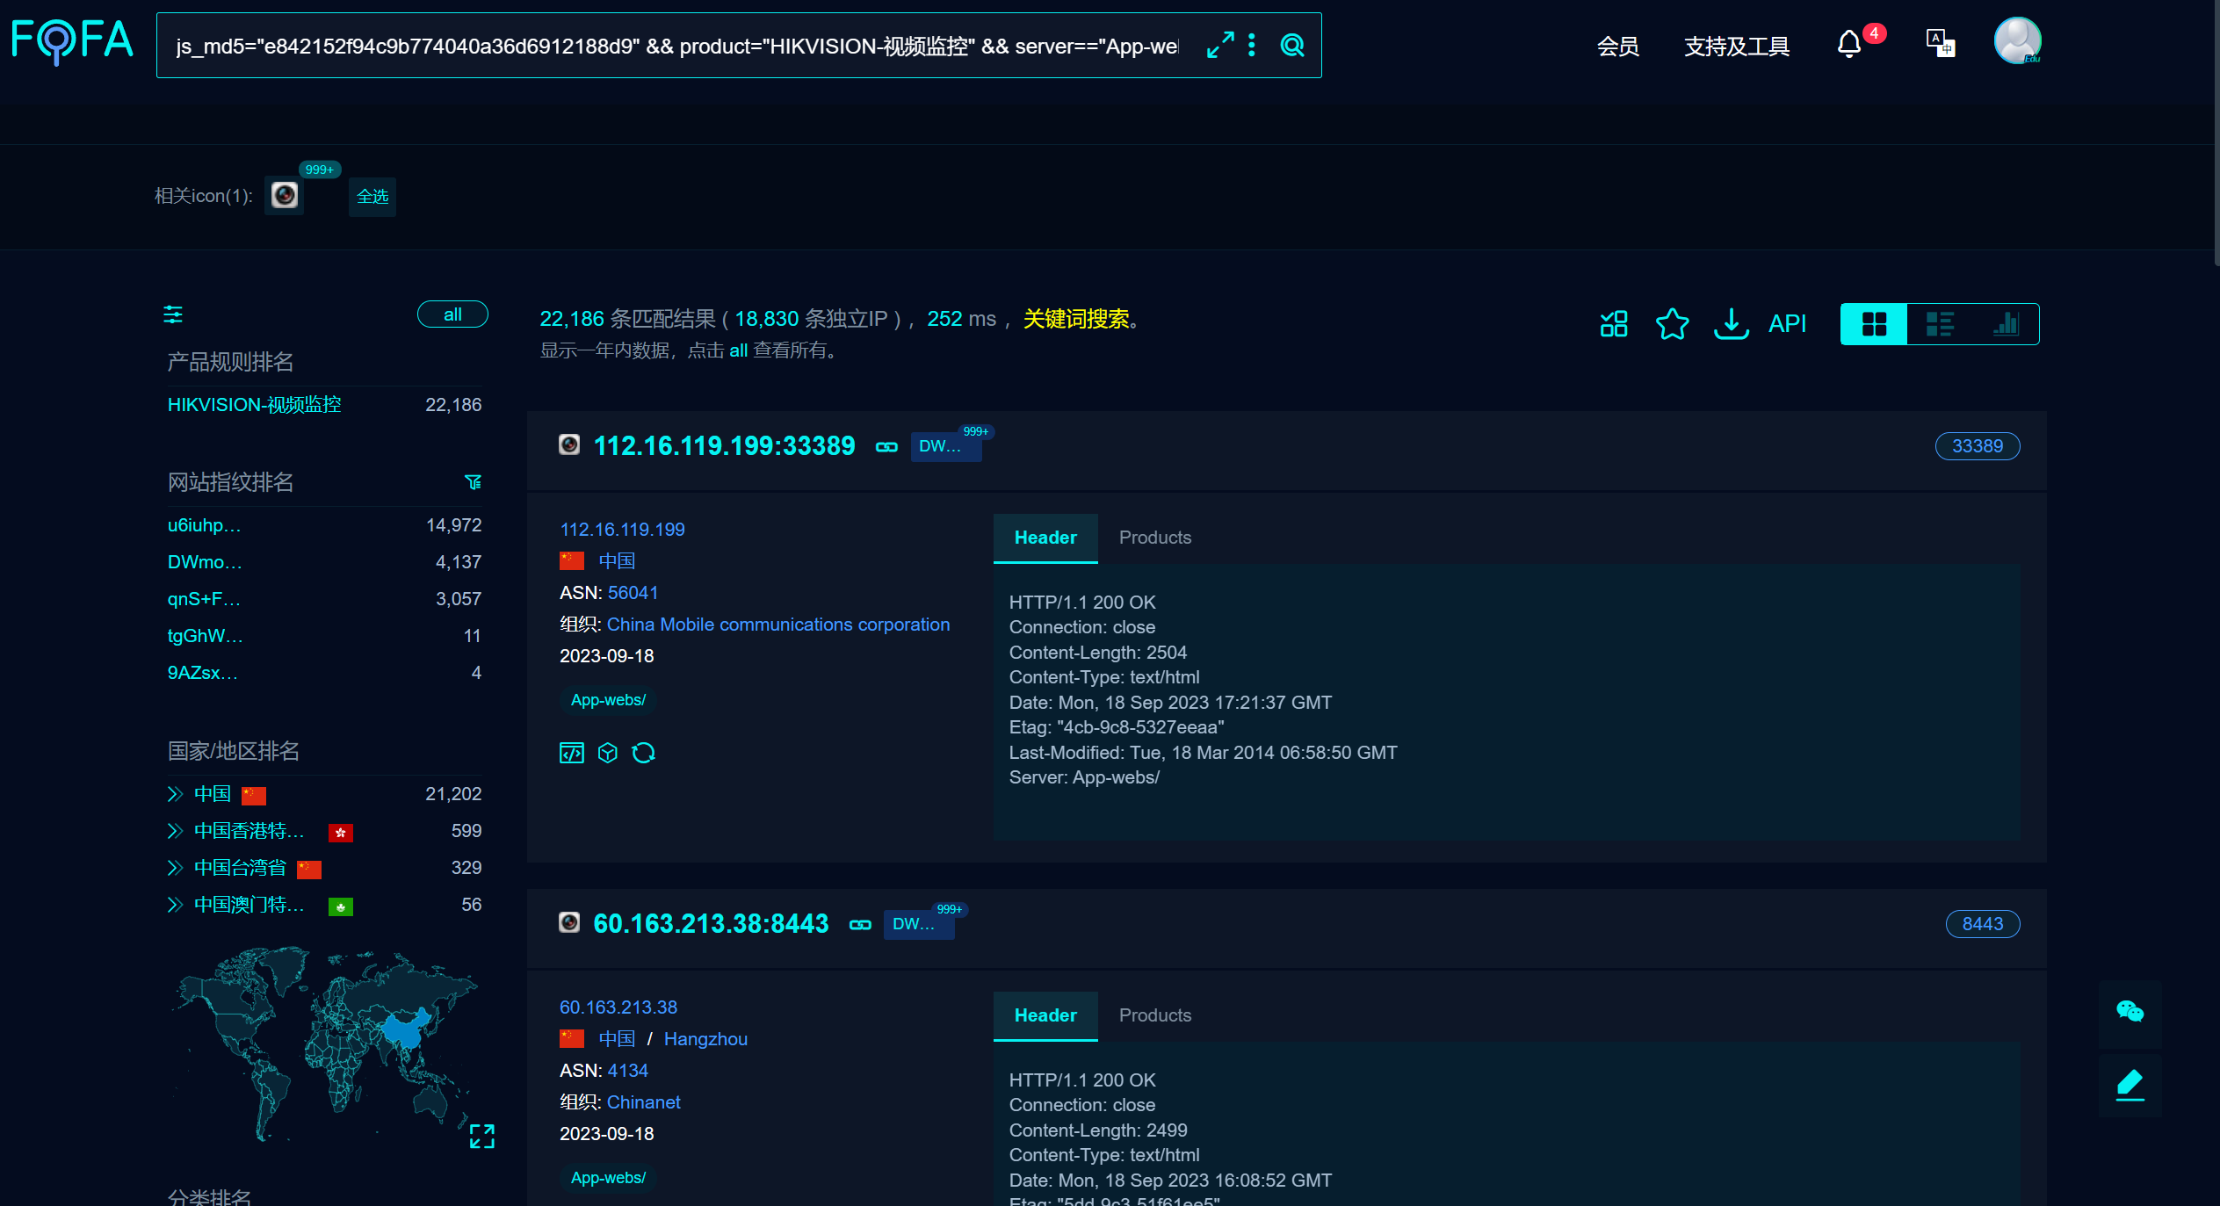Image resolution: width=2220 pixels, height=1206 pixels.
Task: Focus the FOFA search query field
Action: 676,46
